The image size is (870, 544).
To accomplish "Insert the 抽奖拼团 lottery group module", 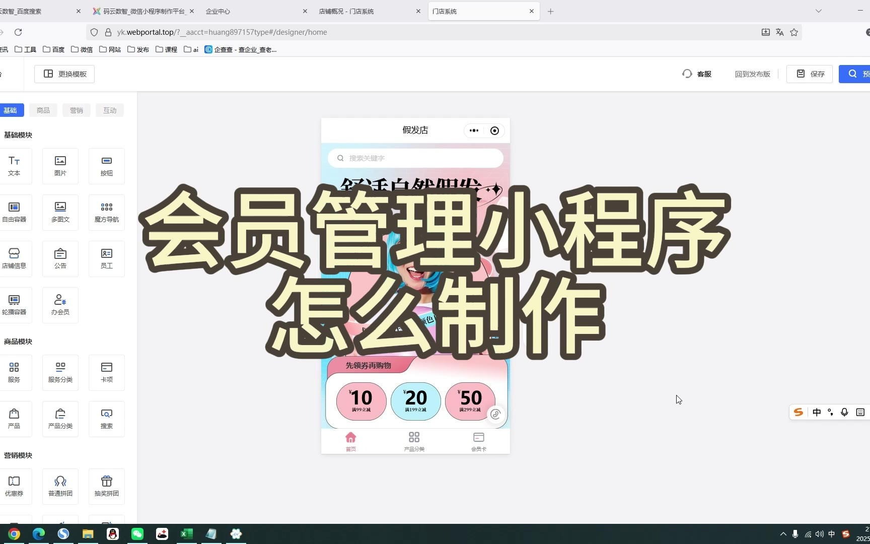I will [x=107, y=486].
